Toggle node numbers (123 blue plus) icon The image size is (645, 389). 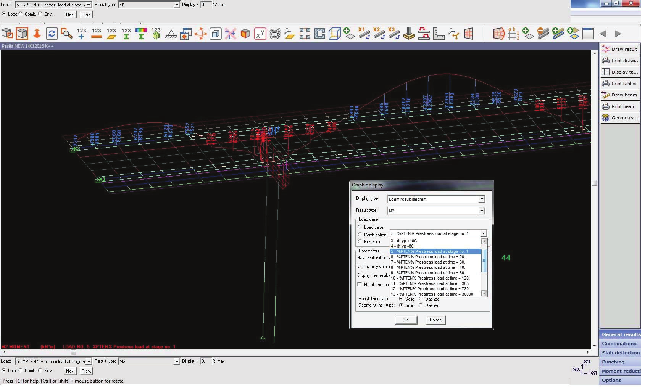pos(81,34)
